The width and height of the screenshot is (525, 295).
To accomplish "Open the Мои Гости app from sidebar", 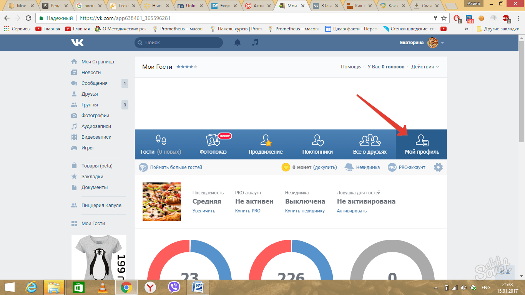I will click(x=93, y=223).
